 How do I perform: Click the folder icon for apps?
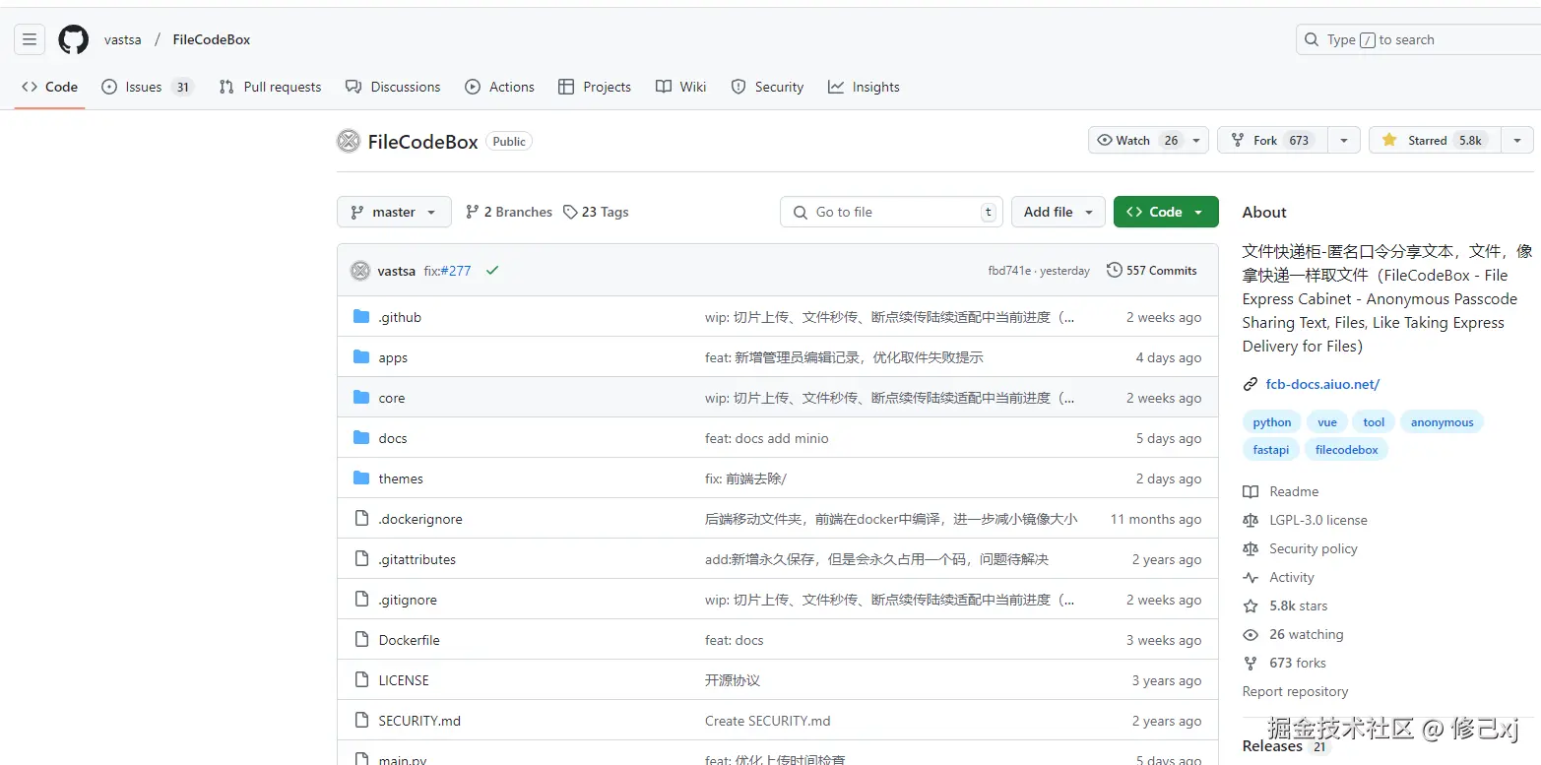coord(361,357)
